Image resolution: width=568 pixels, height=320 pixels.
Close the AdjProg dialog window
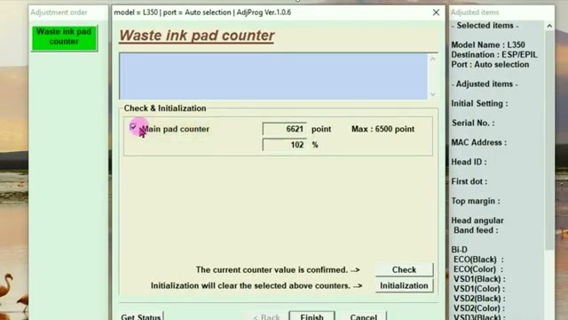pyautogui.click(x=436, y=12)
